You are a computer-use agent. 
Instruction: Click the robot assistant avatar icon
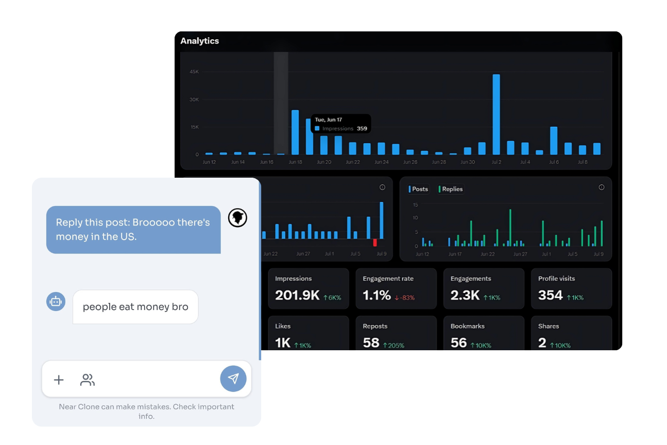tap(56, 301)
